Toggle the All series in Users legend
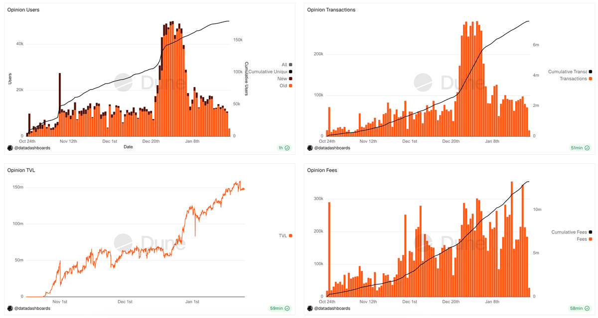Screen dimensions: 598x318 [x=287, y=65]
